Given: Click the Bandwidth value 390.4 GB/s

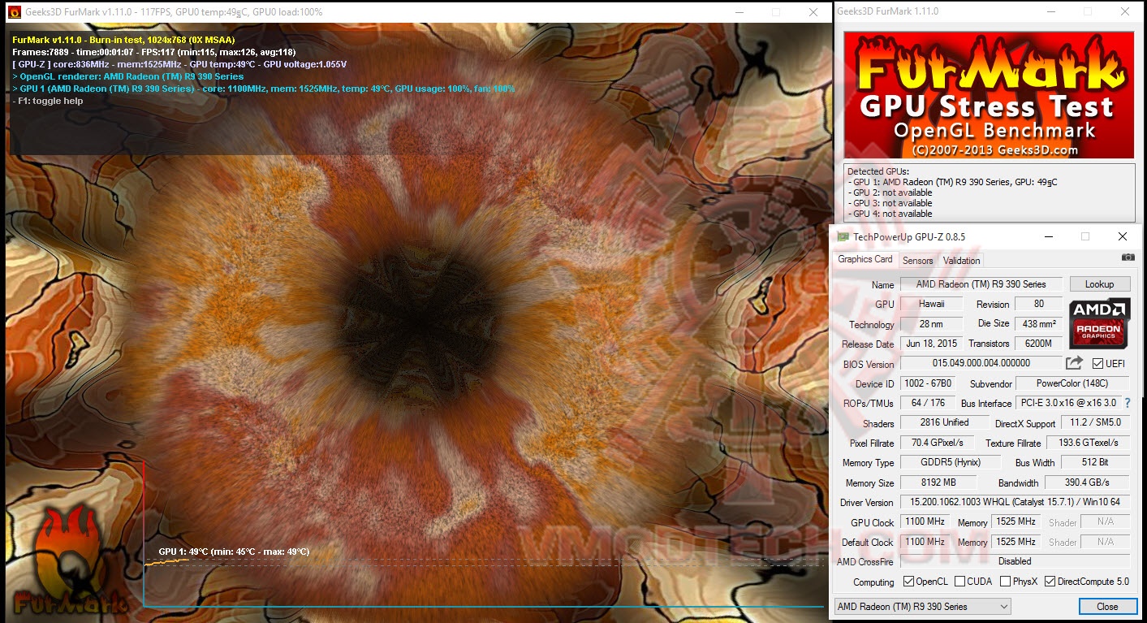Looking at the screenshot, I should [x=1089, y=482].
